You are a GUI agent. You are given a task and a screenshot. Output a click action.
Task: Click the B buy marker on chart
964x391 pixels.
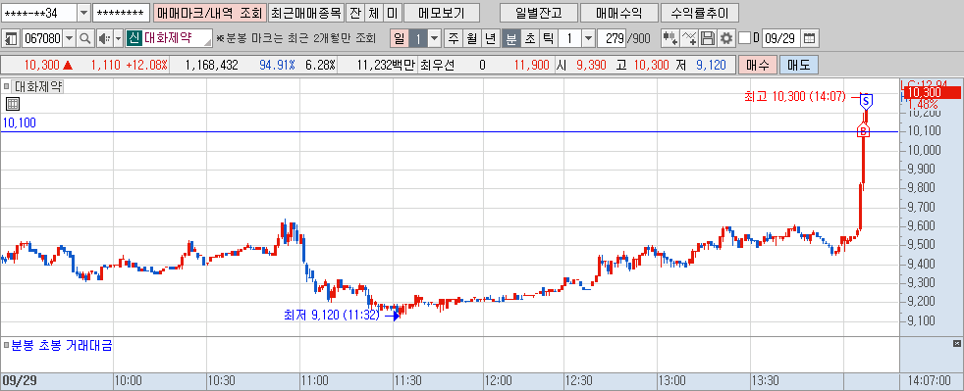click(863, 131)
